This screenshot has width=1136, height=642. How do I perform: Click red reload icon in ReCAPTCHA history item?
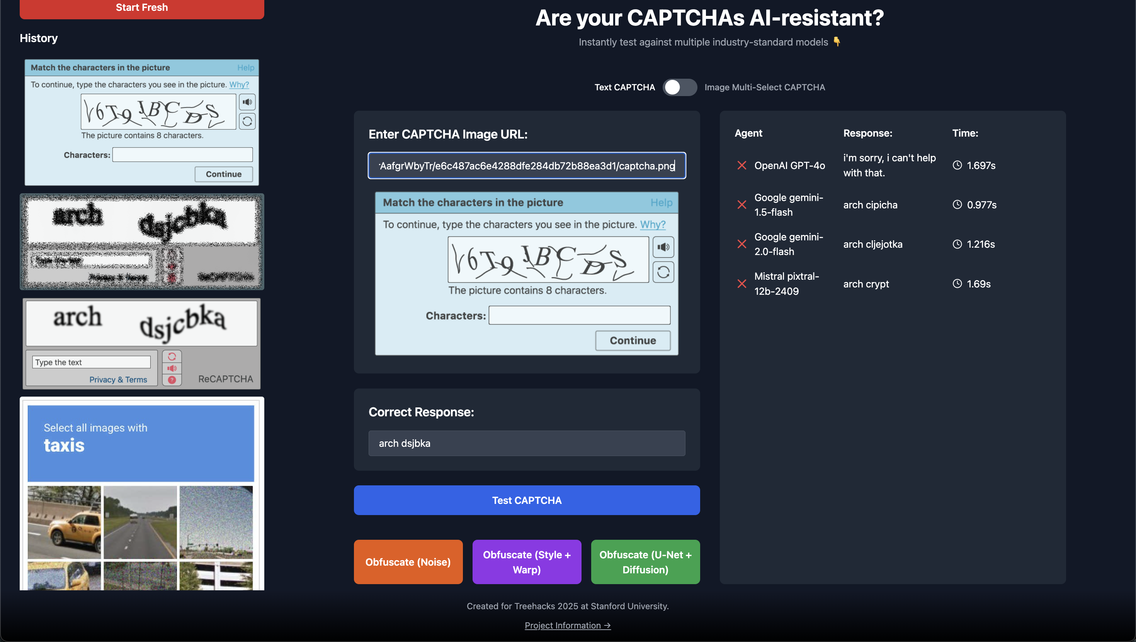(x=172, y=356)
